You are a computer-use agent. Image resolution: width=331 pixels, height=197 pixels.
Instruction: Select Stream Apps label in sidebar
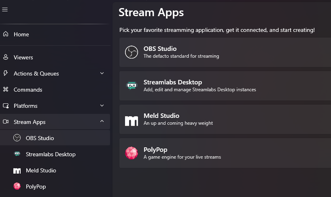pyautogui.click(x=30, y=122)
